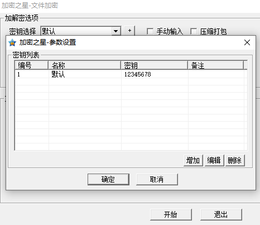
Task: Click the 名称 column header
Action: (x=84, y=65)
